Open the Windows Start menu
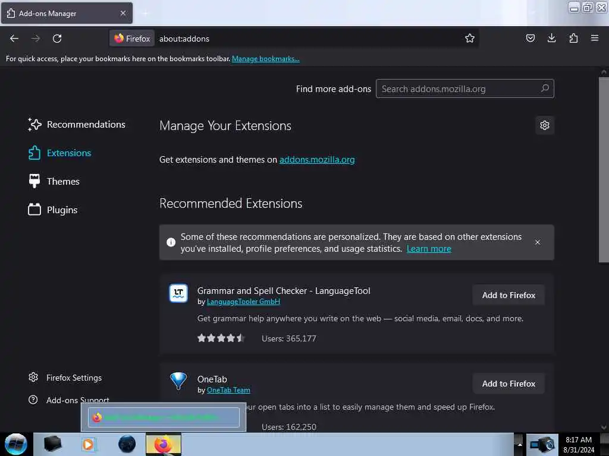The height and width of the screenshot is (456, 609). (x=16, y=444)
